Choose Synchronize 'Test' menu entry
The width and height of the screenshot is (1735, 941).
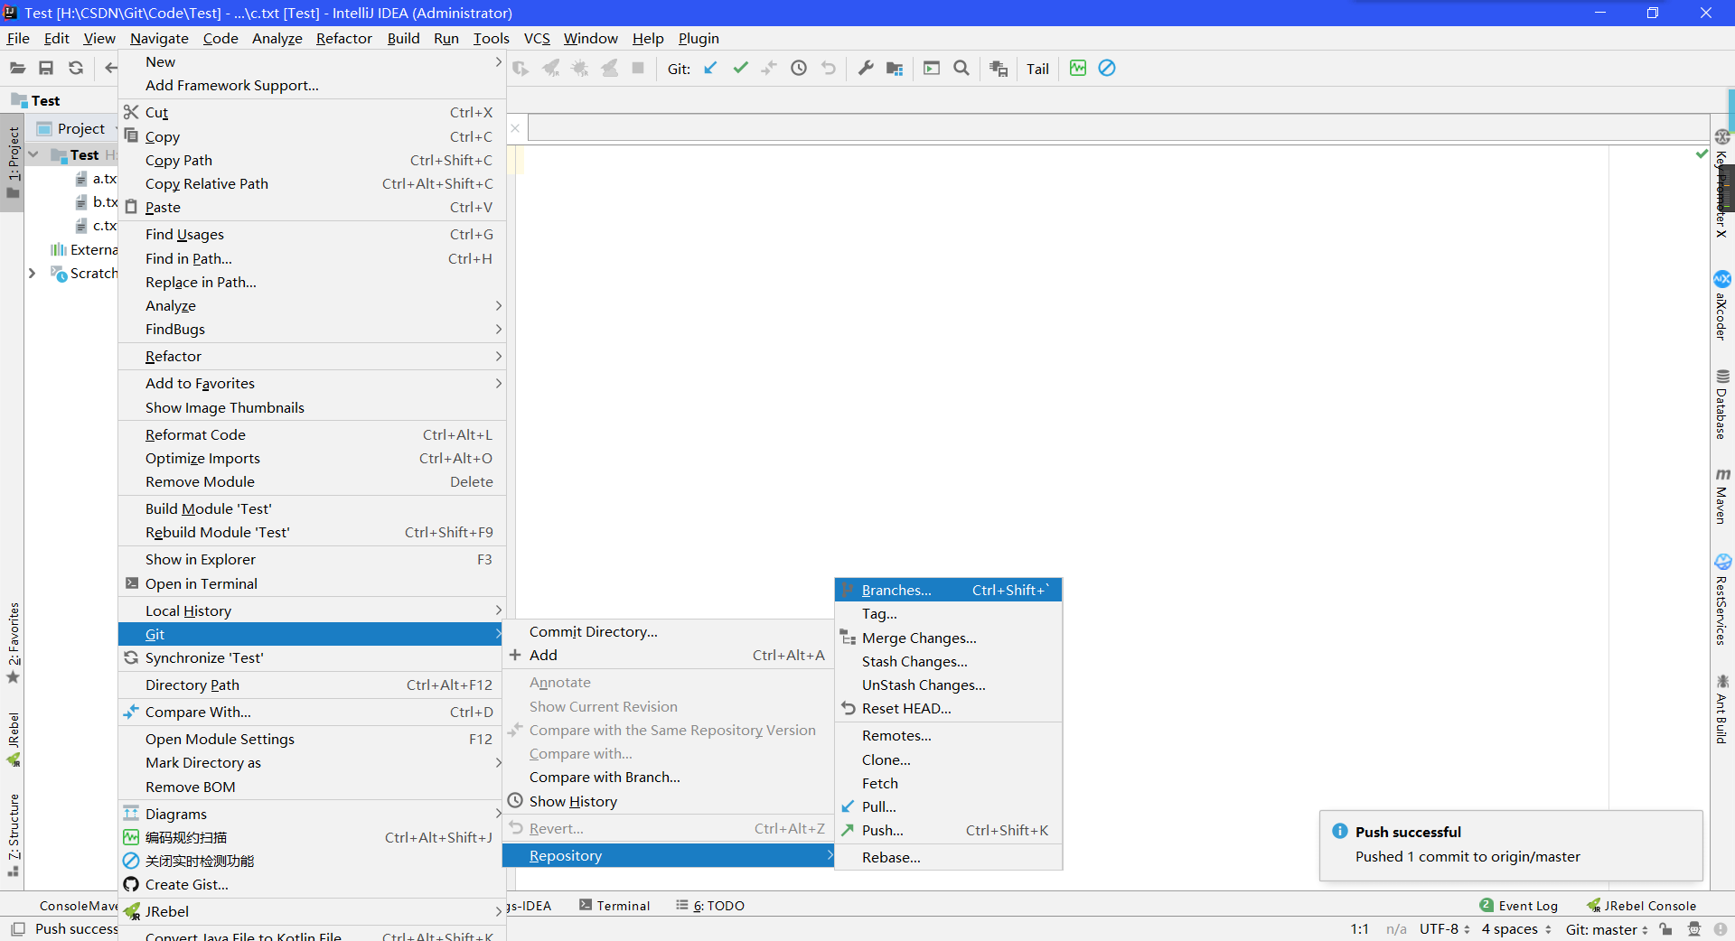click(312, 657)
